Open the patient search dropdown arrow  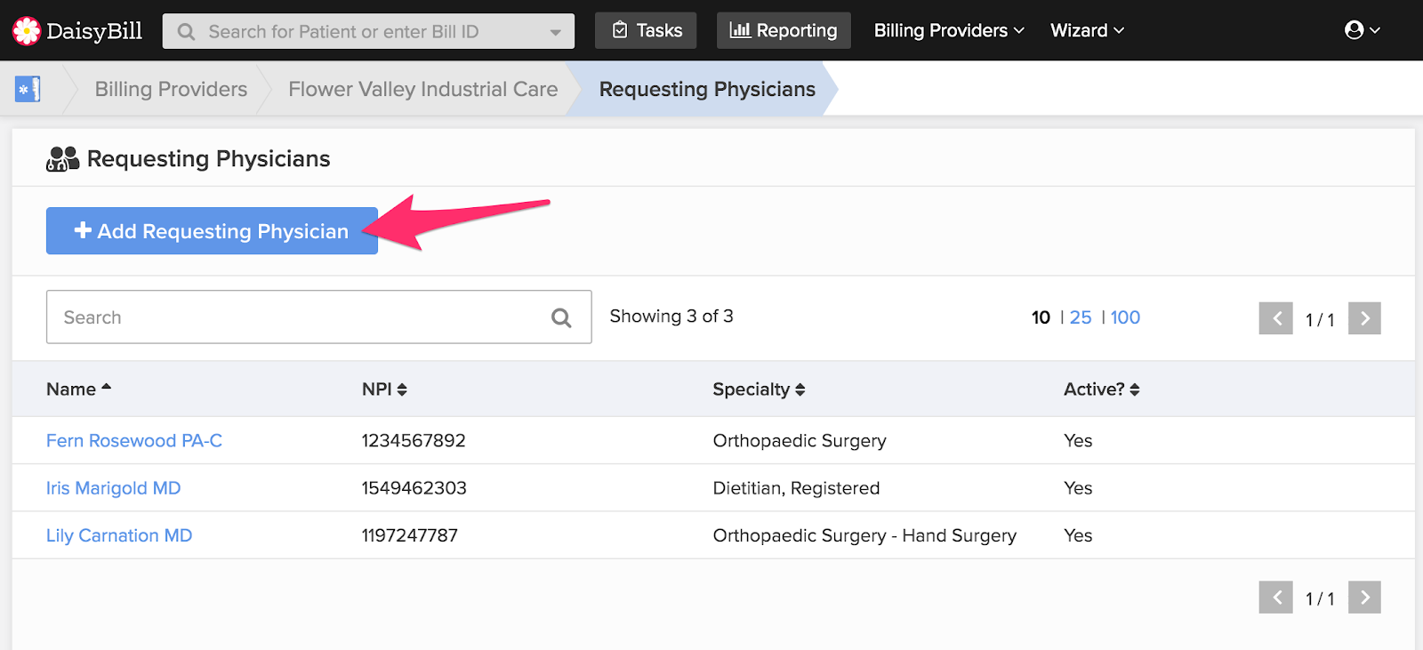tap(555, 32)
